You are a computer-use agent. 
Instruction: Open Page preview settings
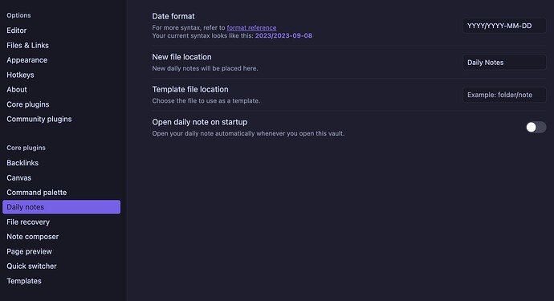30,251
